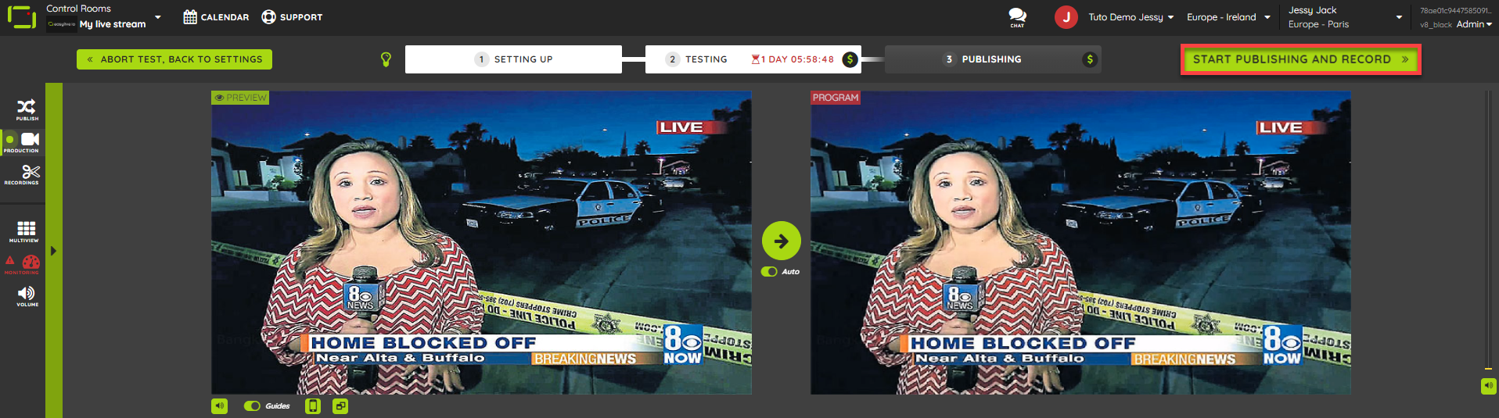
Task: Click the 1 DAY 05:58:48 countdown text
Action: click(797, 59)
